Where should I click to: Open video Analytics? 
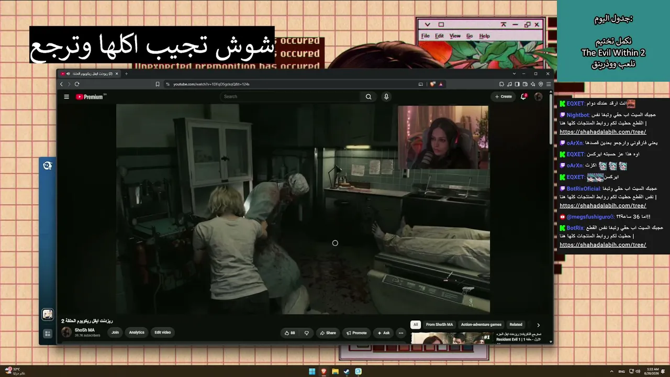(x=137, y=332)
